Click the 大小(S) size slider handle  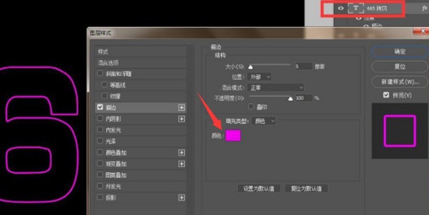pyautogui.click(x=250, y=67)
